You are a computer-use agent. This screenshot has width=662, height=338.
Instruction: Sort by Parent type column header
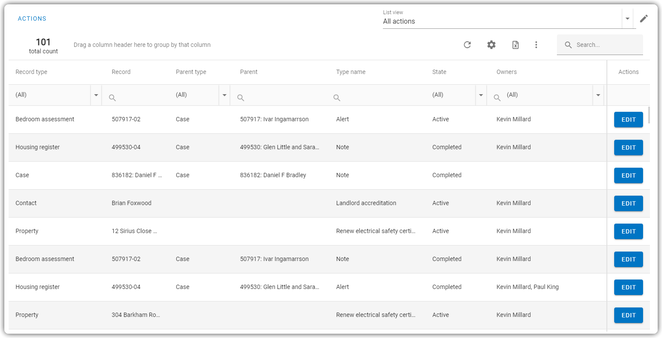pos(191,72)
